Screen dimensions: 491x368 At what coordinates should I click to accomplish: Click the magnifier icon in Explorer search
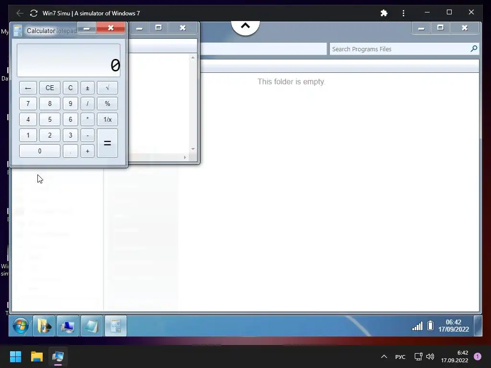click(474, 48)
